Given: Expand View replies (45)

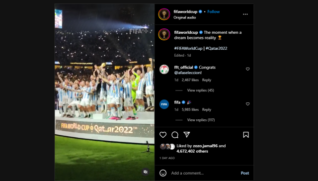Looking at the screenshot, I should 200,90.
